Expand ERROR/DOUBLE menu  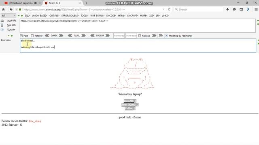[x=70, y=16]
